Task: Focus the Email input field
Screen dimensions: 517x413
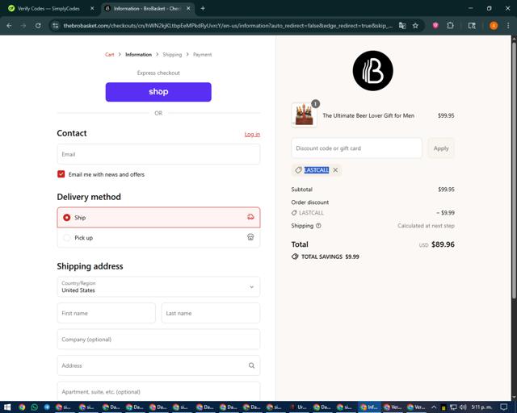Action: pos(158,154)
